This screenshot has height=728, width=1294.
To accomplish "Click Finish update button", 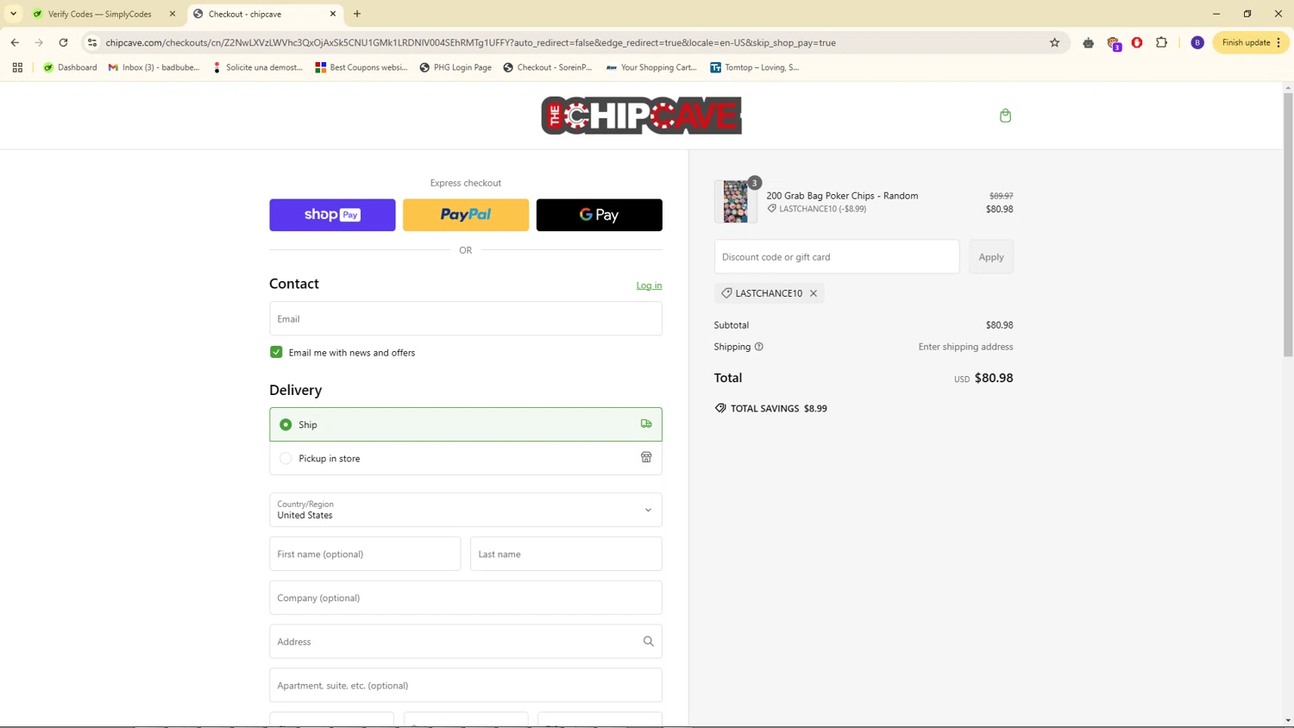I will (1252, 42).
